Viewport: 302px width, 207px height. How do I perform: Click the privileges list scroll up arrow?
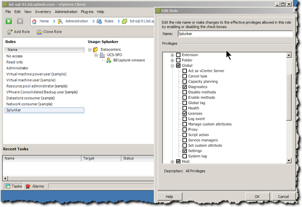click(289, 55)
